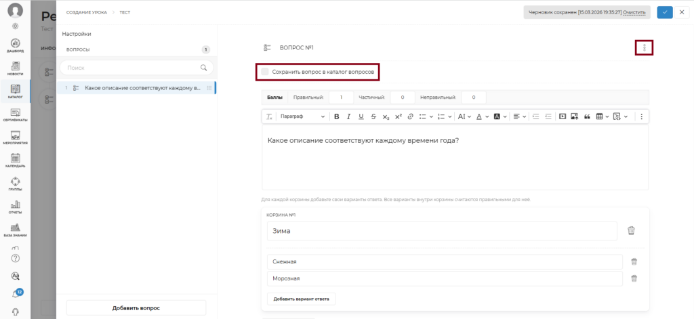Remove the answer option Снежная
The height and width of the screenshot is (319, 694).
(634, 261)
